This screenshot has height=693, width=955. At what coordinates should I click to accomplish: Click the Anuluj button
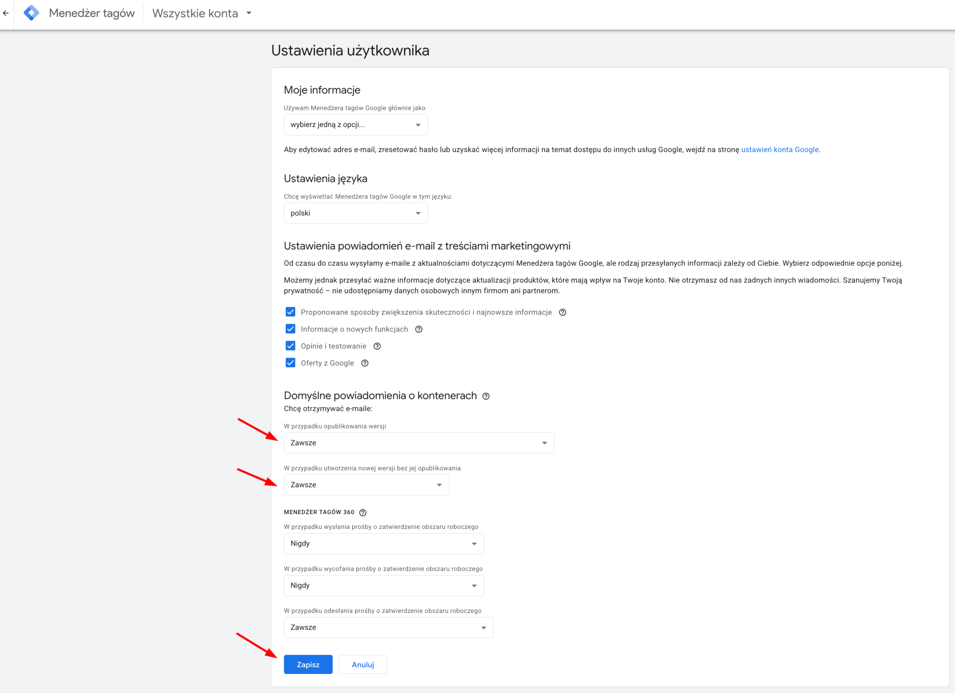[x=363, y=665]
